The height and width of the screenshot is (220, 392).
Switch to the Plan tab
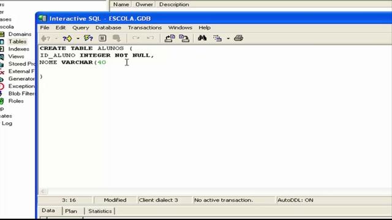tap(71, 211)
